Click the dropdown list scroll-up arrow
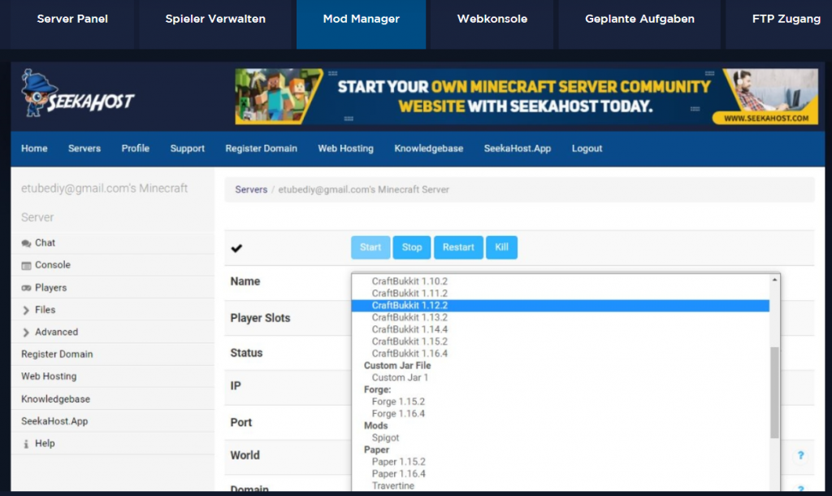 pyautogui.click(x=774, y=280)
